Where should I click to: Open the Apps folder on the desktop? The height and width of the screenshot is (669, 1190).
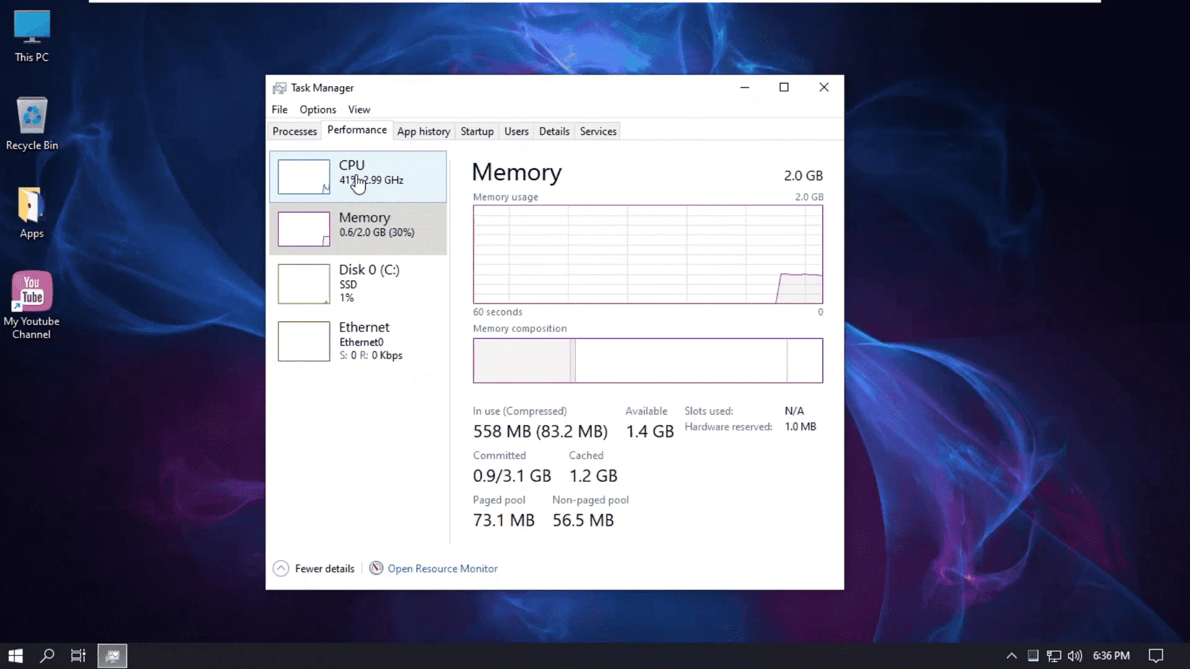[x=32, y=212]
